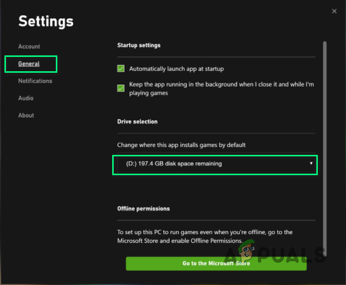346x285 pixels.
Task: Open the Account settings tab
Action: 29,47
